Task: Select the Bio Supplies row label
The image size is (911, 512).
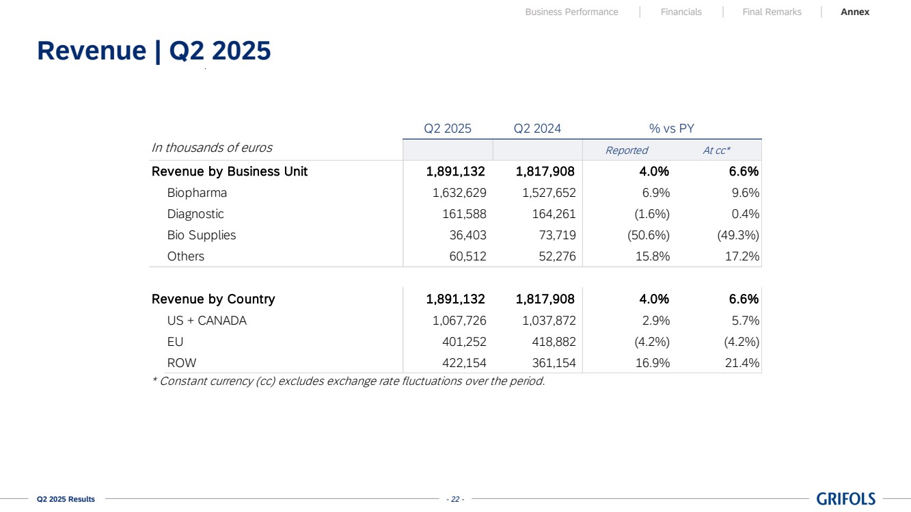Action: click(x=202, y=235)
